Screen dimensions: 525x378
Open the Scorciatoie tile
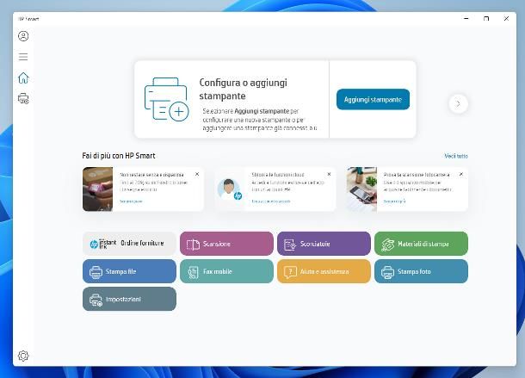pos(324,244)
